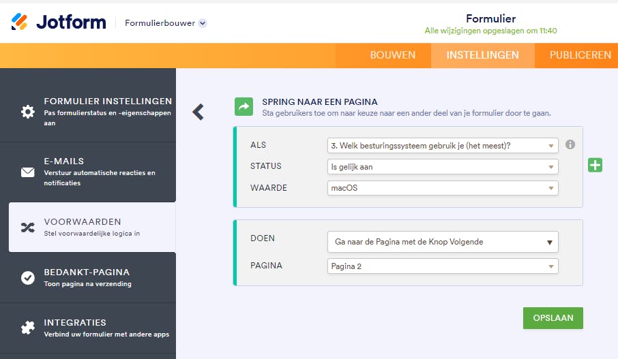618x359 pixels.
Task: Open the WAARDE macOS dropdown
Action: coord(443,188)
